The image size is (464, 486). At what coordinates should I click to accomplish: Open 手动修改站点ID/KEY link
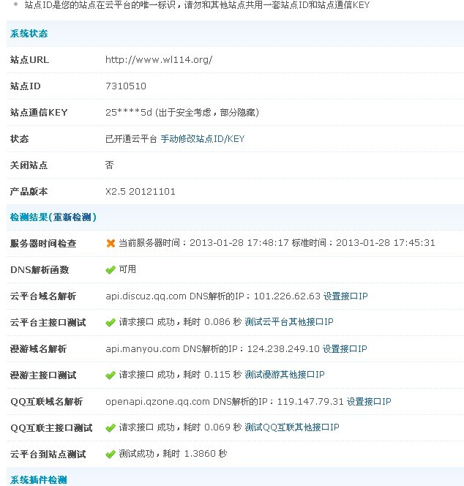click(x=203, y=139)
